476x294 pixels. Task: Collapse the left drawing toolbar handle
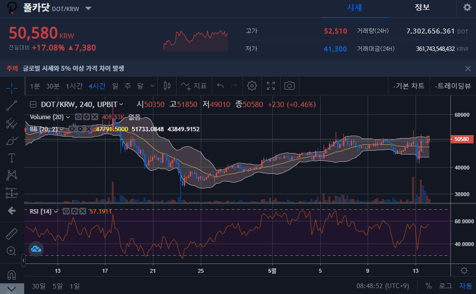coord(23,260)
